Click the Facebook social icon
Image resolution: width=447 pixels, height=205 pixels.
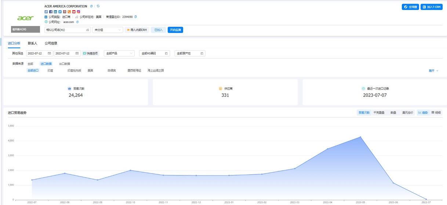[x=51, y=12]
